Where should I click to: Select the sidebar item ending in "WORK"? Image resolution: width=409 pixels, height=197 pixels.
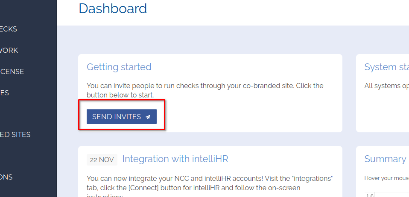[9, 50]
